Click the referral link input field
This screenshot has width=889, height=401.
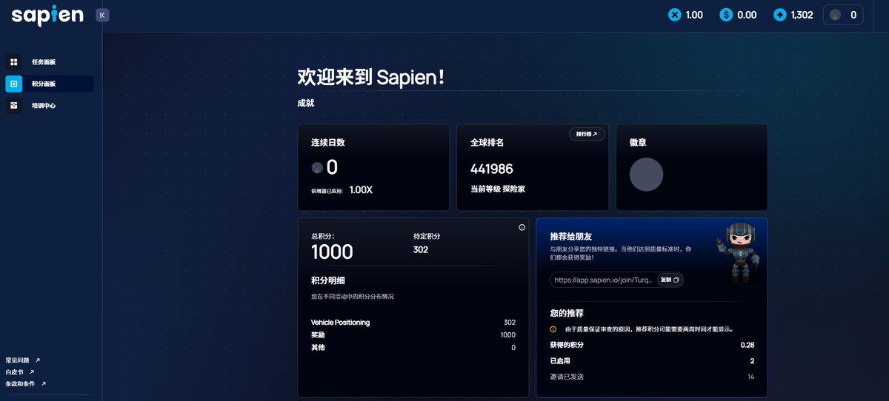tap(616, 280)
